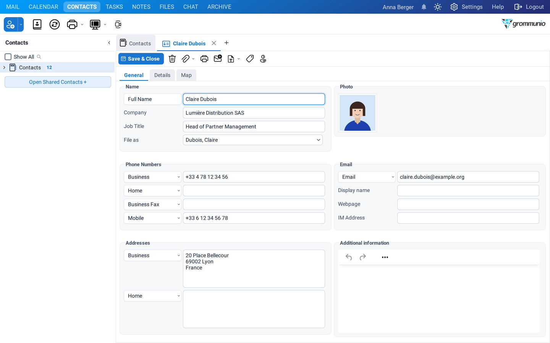Go to CALENDAR in top menu

(x=44, y=7)
